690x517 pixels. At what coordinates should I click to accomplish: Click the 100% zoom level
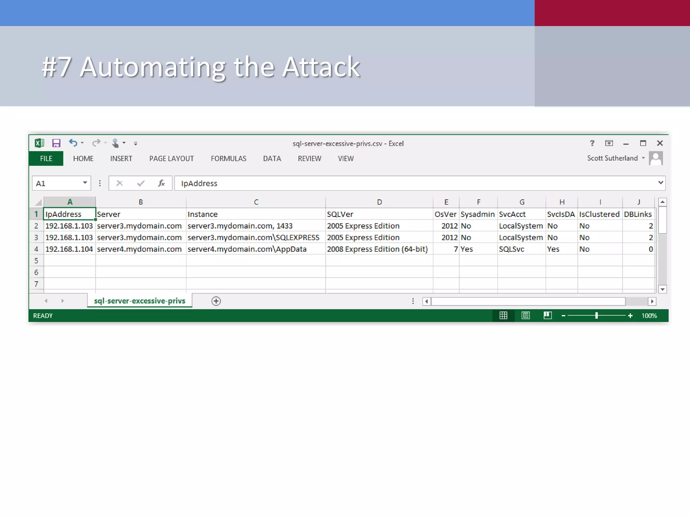click(649, 316)
